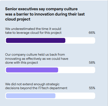Image resolution: width=108 pixels, height=106 pixels.
Task: Click the dark purple 66% bar
Action: click(x=36, y=40)
